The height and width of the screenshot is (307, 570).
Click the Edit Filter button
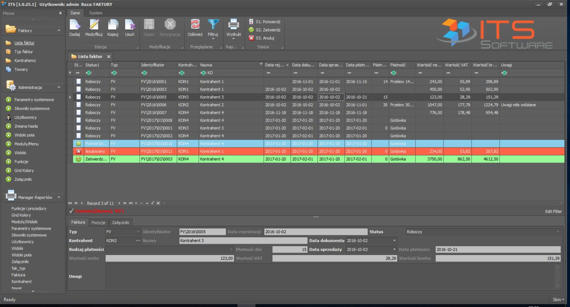(553, 211)
